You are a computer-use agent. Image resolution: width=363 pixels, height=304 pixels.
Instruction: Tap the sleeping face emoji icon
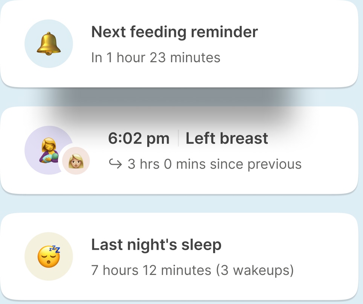(x=49, y=256)
